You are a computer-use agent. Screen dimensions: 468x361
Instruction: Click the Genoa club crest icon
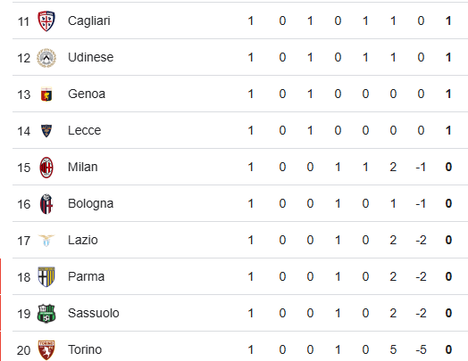pos(46,94)
